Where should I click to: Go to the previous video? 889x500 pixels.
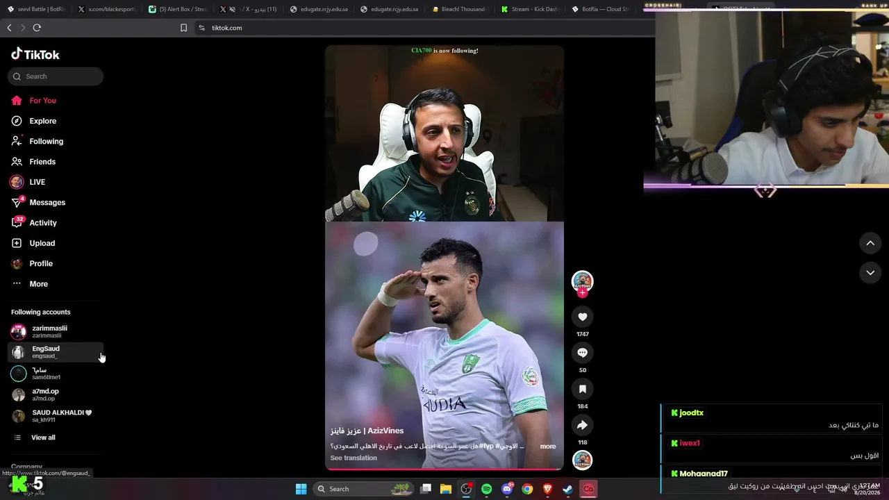[870, 243]
